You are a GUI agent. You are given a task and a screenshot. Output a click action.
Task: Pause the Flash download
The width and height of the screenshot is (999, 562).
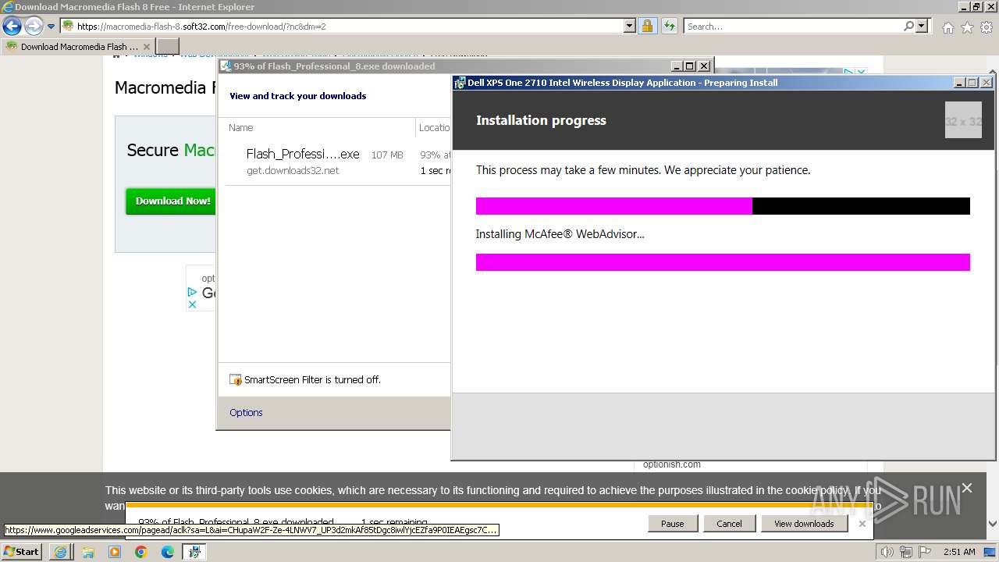672,524
